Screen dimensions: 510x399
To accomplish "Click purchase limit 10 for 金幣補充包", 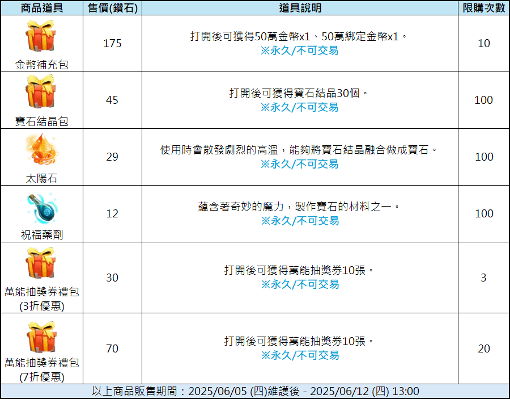I will coord(484,43).
